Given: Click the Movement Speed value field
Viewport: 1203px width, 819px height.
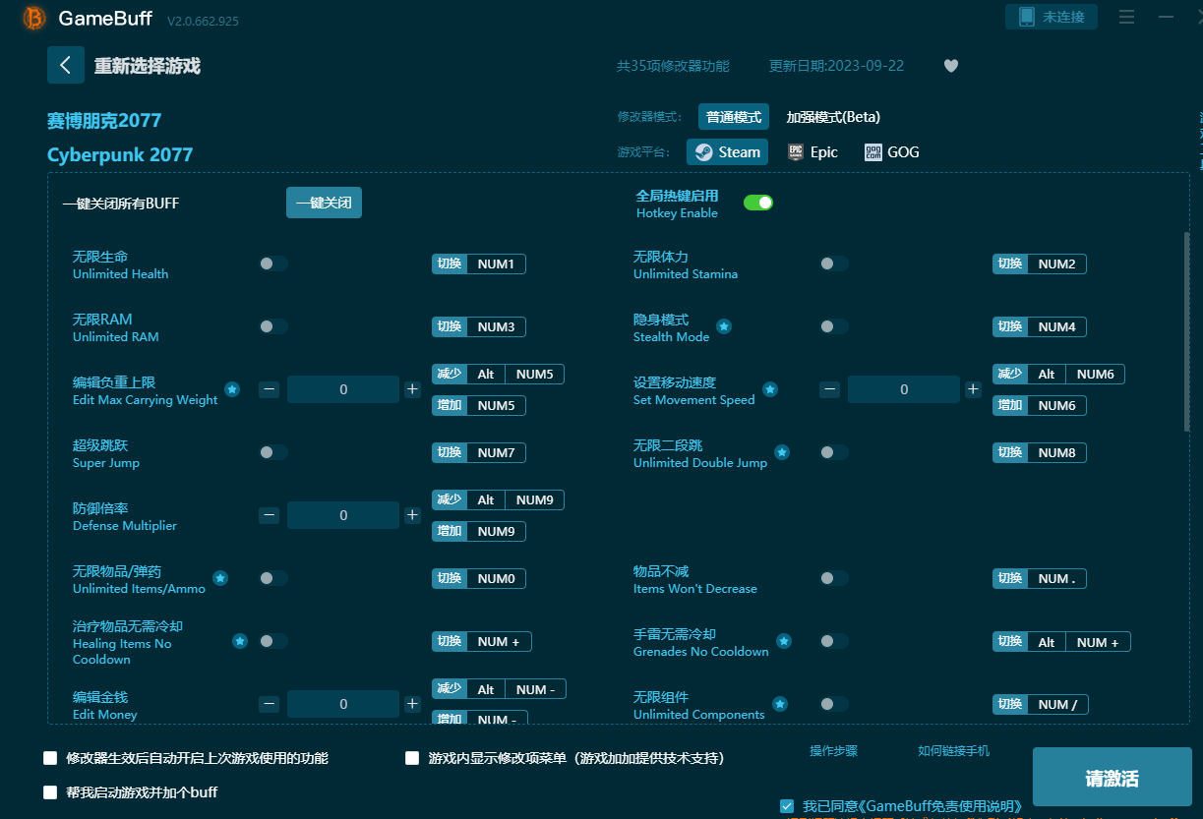Looking at the screenshot, I should point(904,389).
